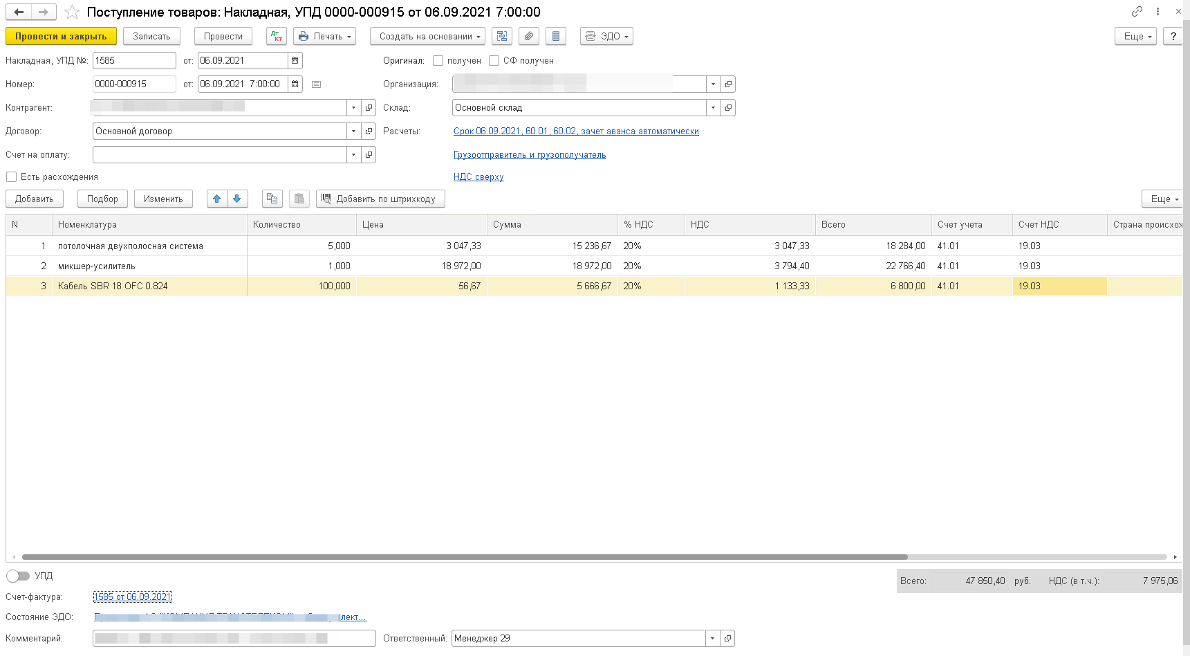1190x656 pixels.
Task: Open top Еще menu
Action: pyautogui.click(x=1135, y=37)
